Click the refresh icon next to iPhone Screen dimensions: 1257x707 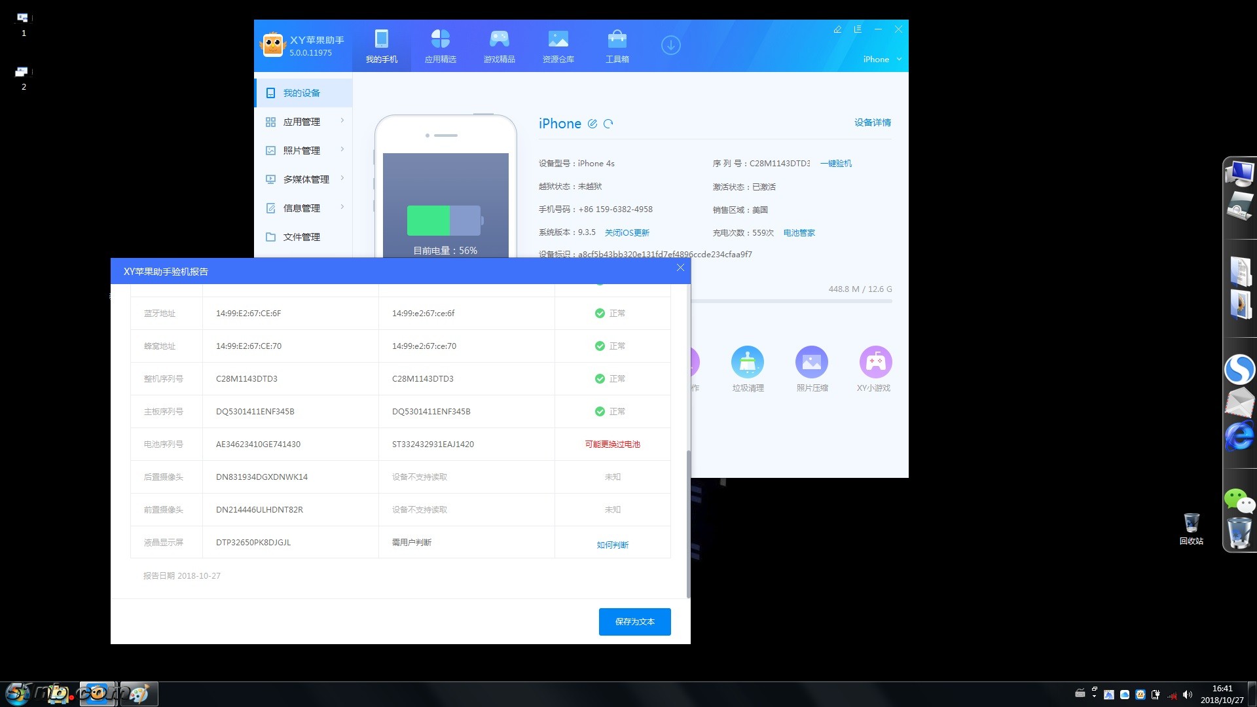(x=608, y=124)
